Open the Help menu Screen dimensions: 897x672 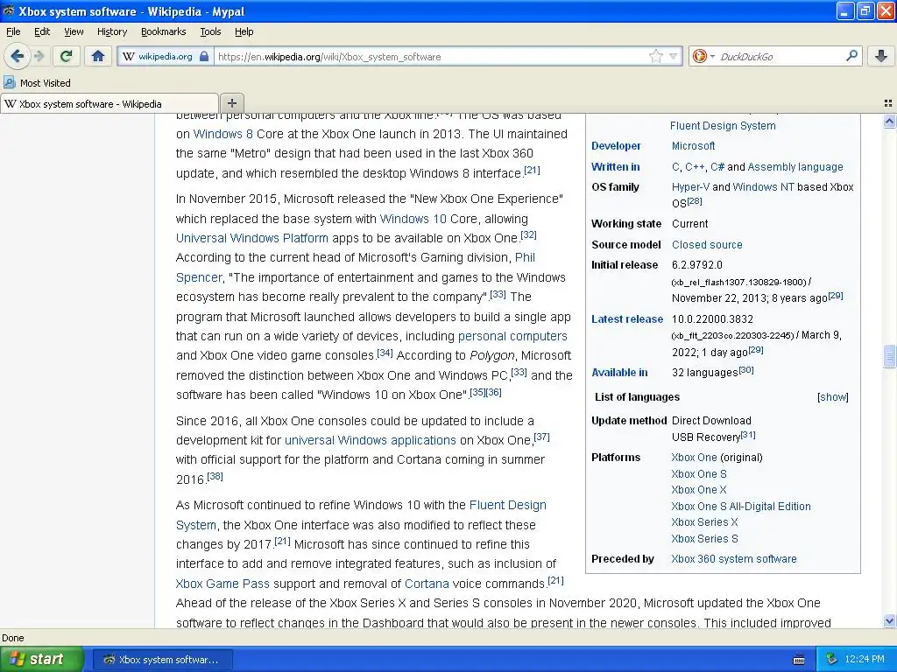(x=244, y=31)
